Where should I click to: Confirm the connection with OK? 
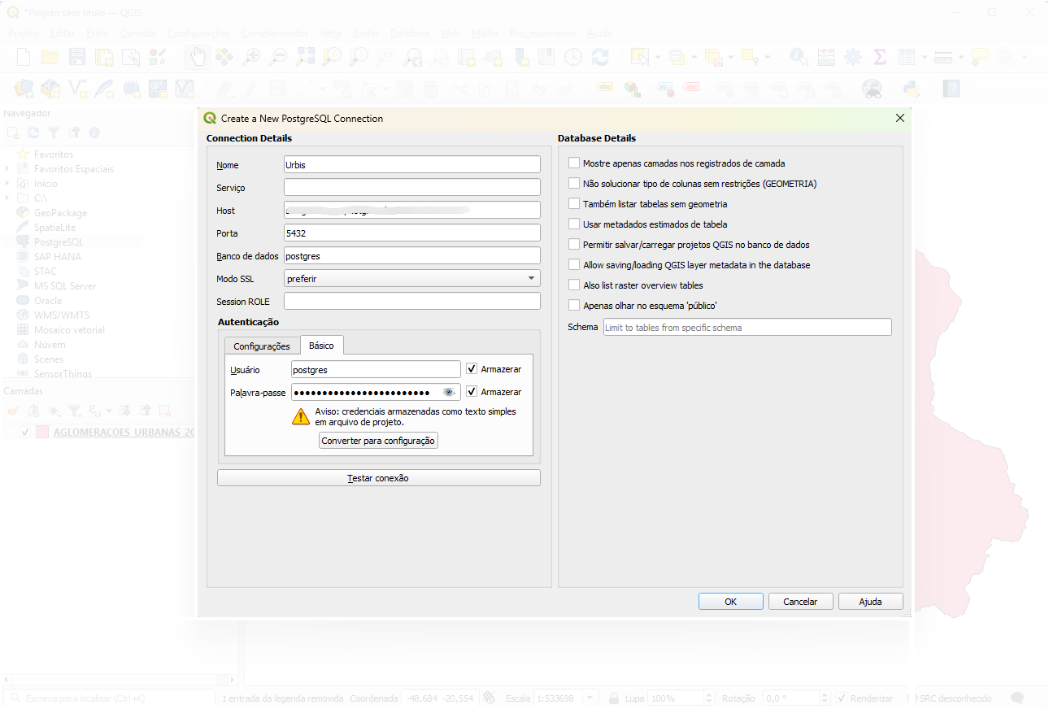click(x=731, y=602)
